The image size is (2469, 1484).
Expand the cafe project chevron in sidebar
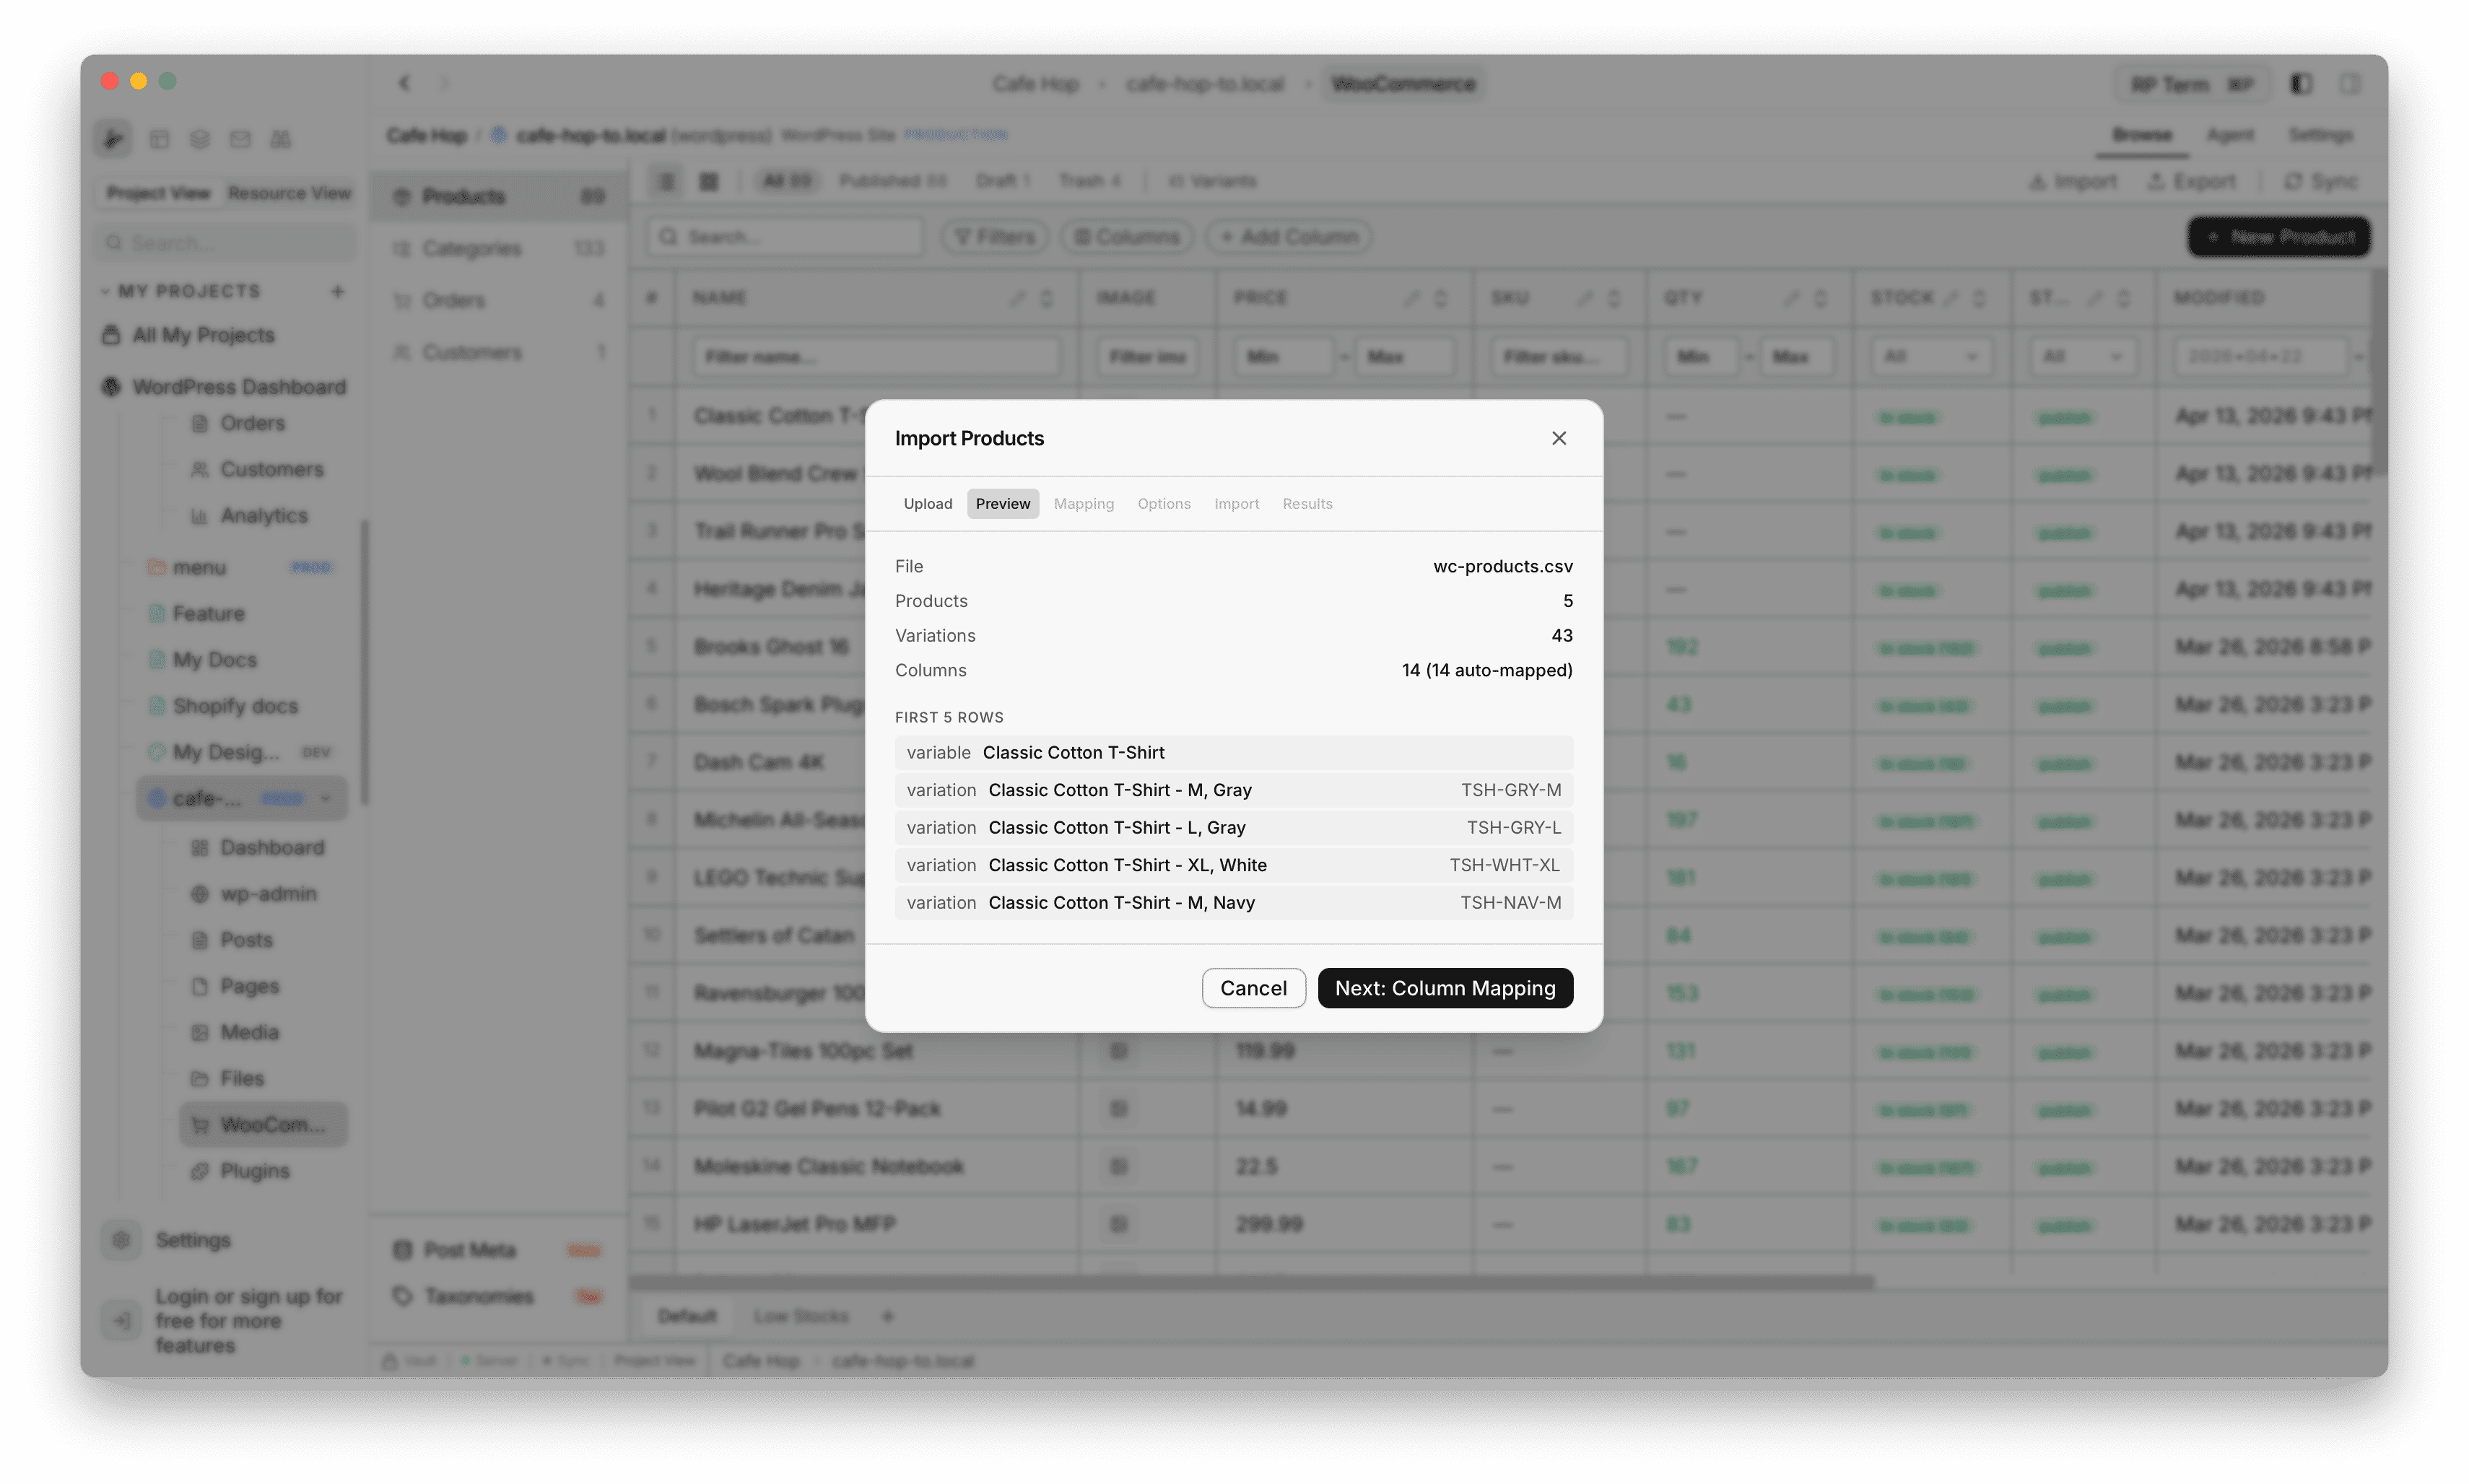coord(327,799)
